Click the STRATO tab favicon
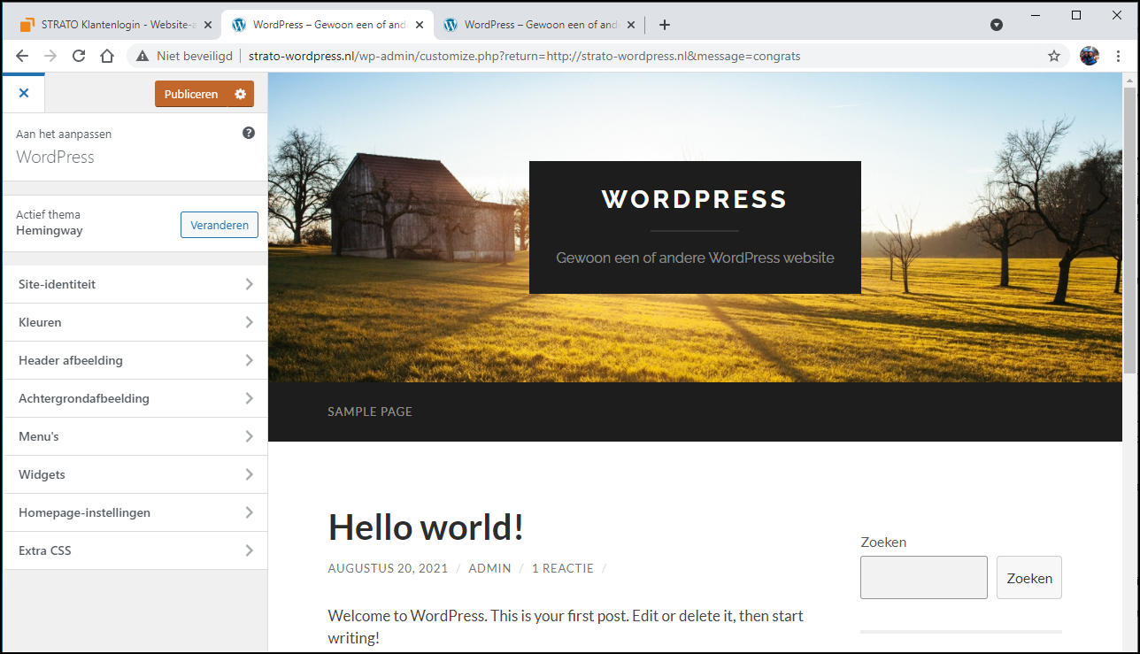 (27, 25)
